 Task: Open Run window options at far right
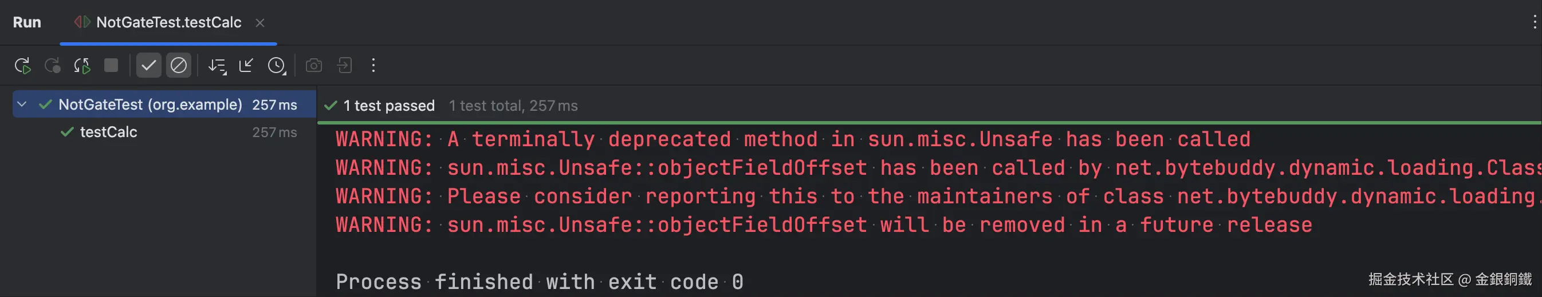(x=1534, y=23)
